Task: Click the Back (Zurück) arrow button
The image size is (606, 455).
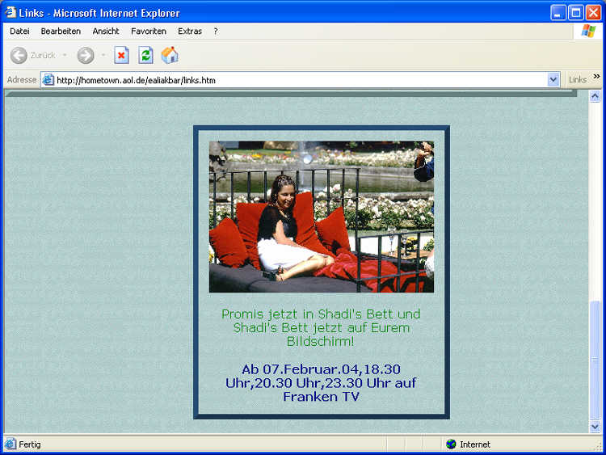Action: click(19, 56)
